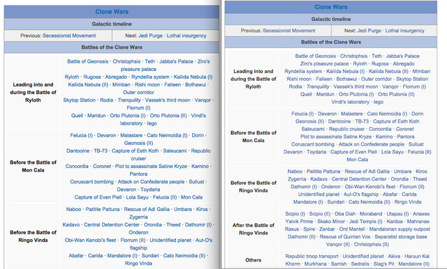Select the Christophsis (II) link
Image resolution: width=447 pixels, height=269 pixels.
tap(371, 245)
